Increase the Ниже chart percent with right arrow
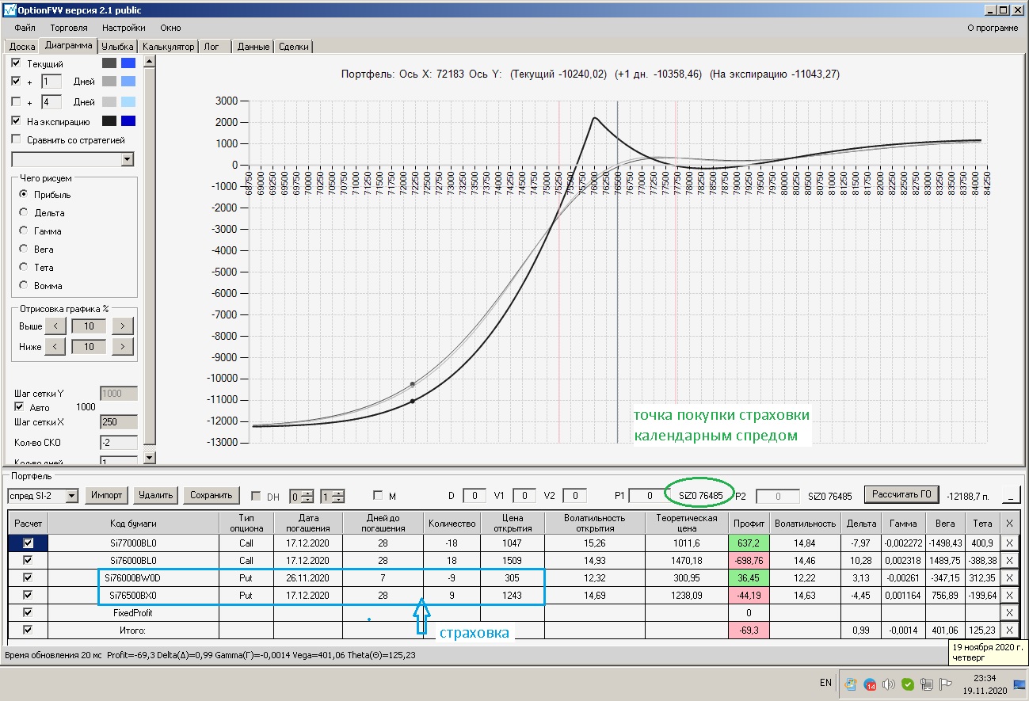 [x=123, y=346]
